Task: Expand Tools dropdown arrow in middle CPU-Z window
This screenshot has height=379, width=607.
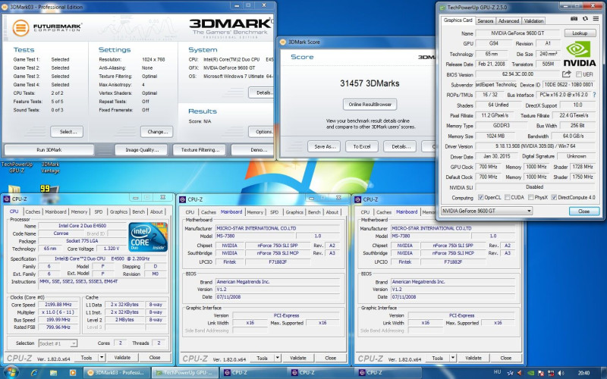Action: [278, 358]
